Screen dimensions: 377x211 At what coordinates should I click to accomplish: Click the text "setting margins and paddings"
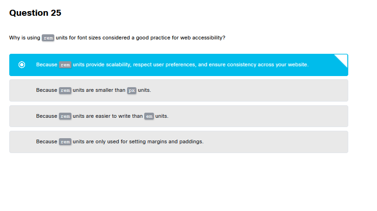(166, 141)
